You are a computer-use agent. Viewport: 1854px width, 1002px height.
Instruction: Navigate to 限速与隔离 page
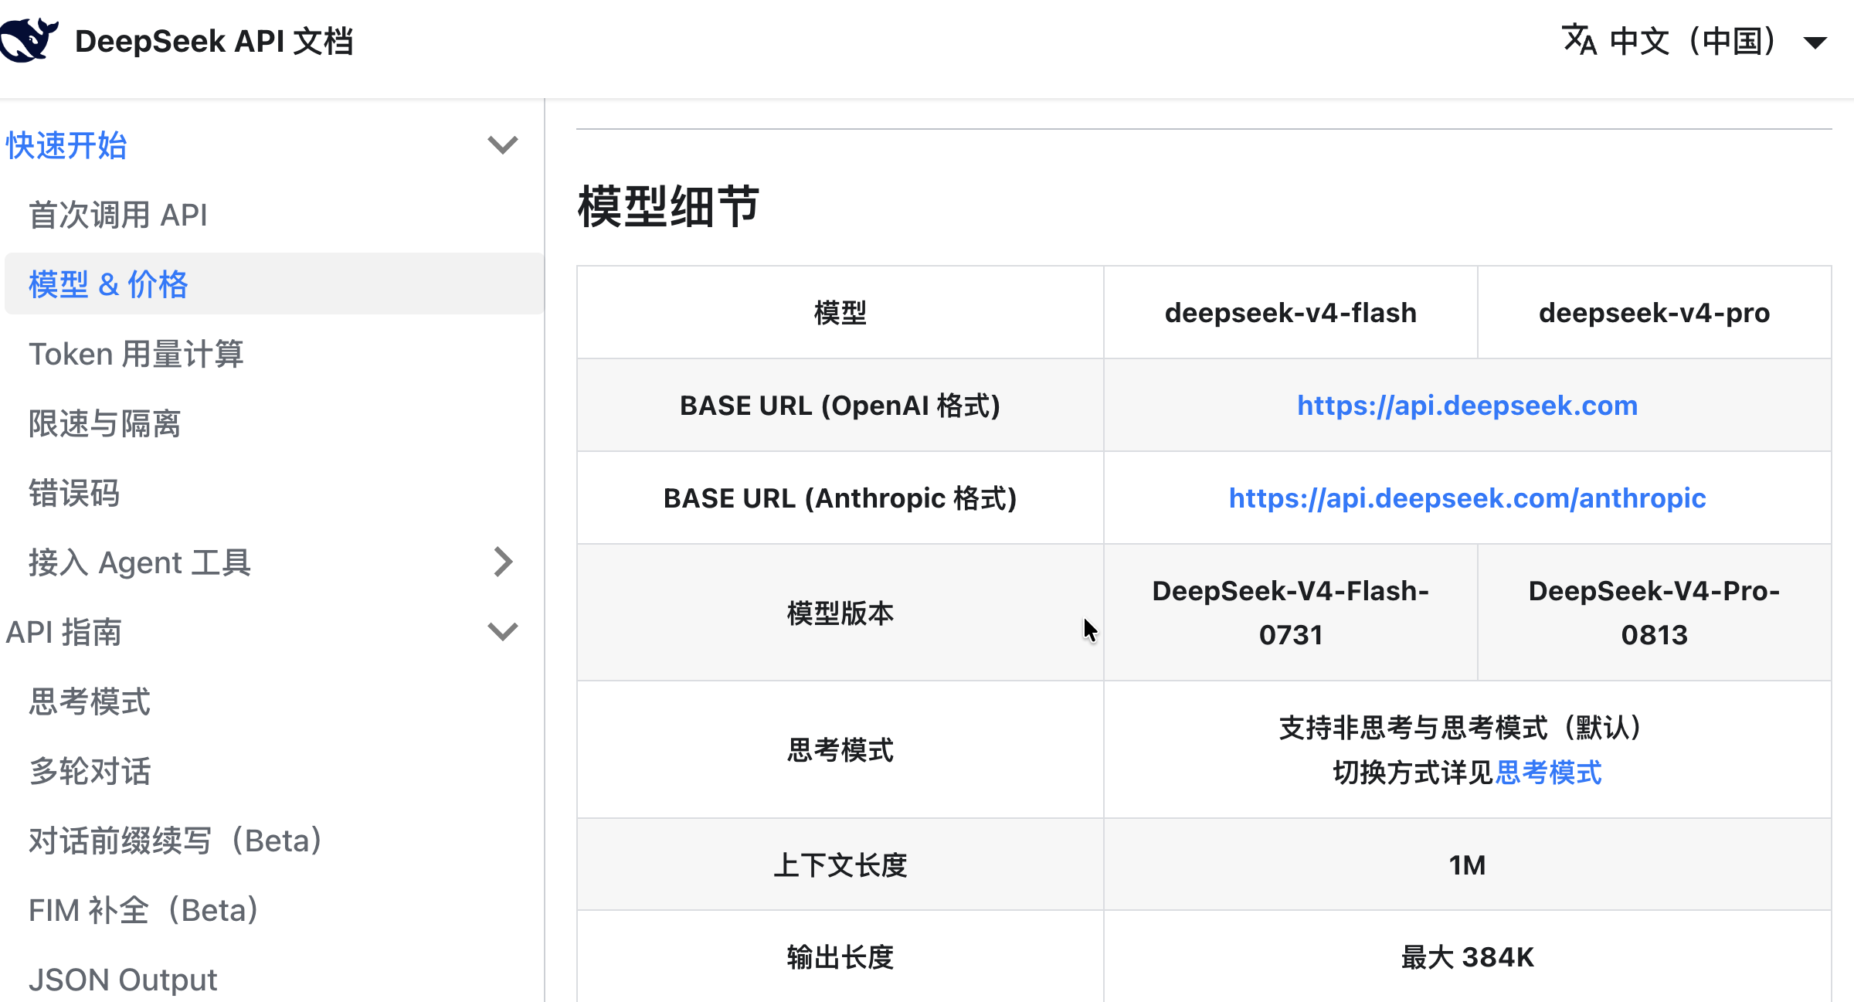(x=104, y=423)
